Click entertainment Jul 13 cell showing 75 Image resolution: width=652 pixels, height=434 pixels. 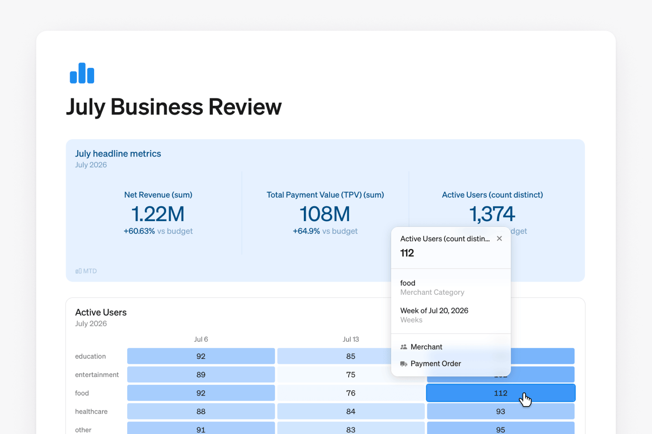(351, 375)
